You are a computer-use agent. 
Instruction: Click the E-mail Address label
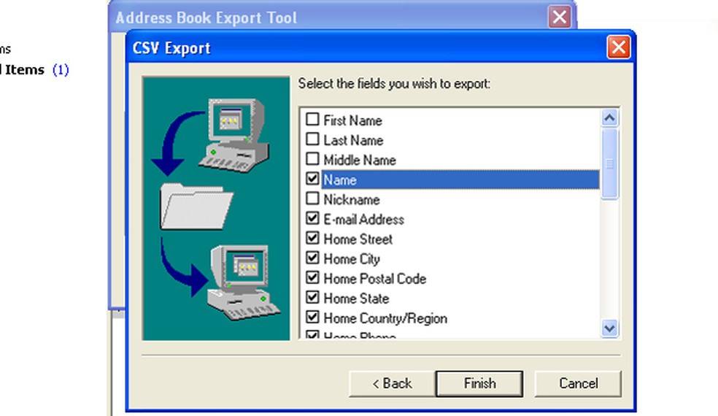pos(363,220)
